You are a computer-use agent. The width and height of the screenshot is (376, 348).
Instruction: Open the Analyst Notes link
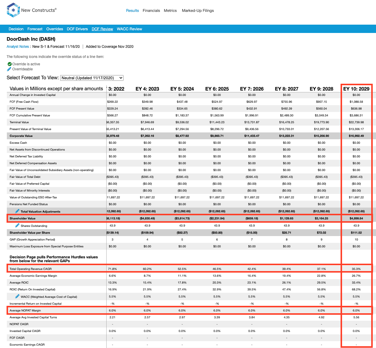tap(18, 47)
